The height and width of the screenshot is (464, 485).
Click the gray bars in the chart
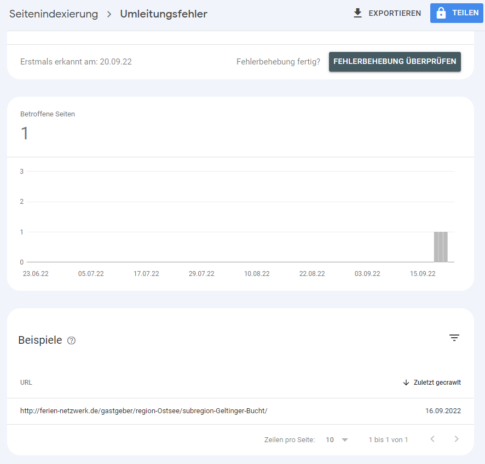coord(441,247)
